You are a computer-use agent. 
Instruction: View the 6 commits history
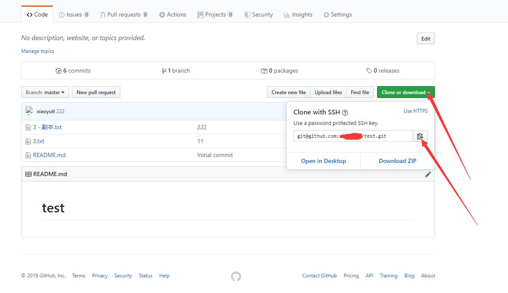click(73, 71)
